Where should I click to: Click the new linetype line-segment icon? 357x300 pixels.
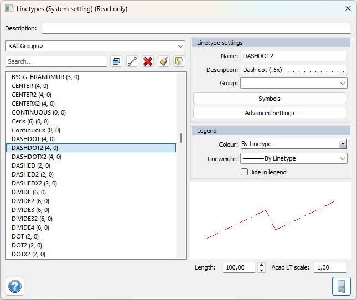pyautogui.click(x=132, y=61)
